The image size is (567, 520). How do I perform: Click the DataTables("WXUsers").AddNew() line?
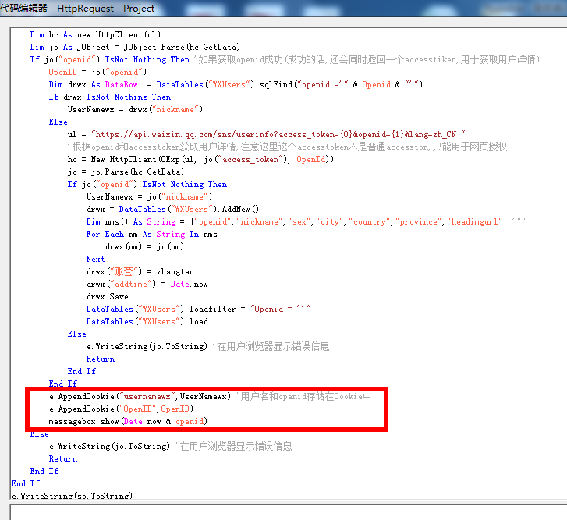pos(172,209)
